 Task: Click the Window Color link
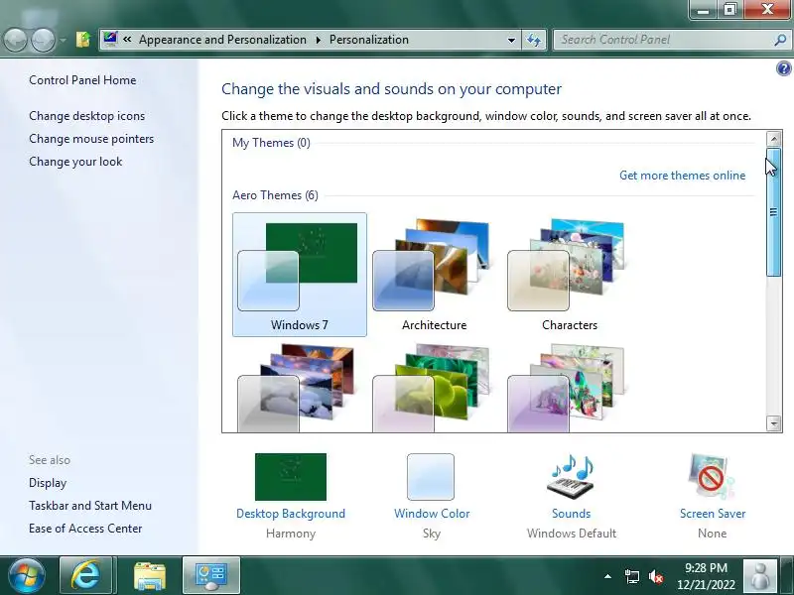[432, 514]
